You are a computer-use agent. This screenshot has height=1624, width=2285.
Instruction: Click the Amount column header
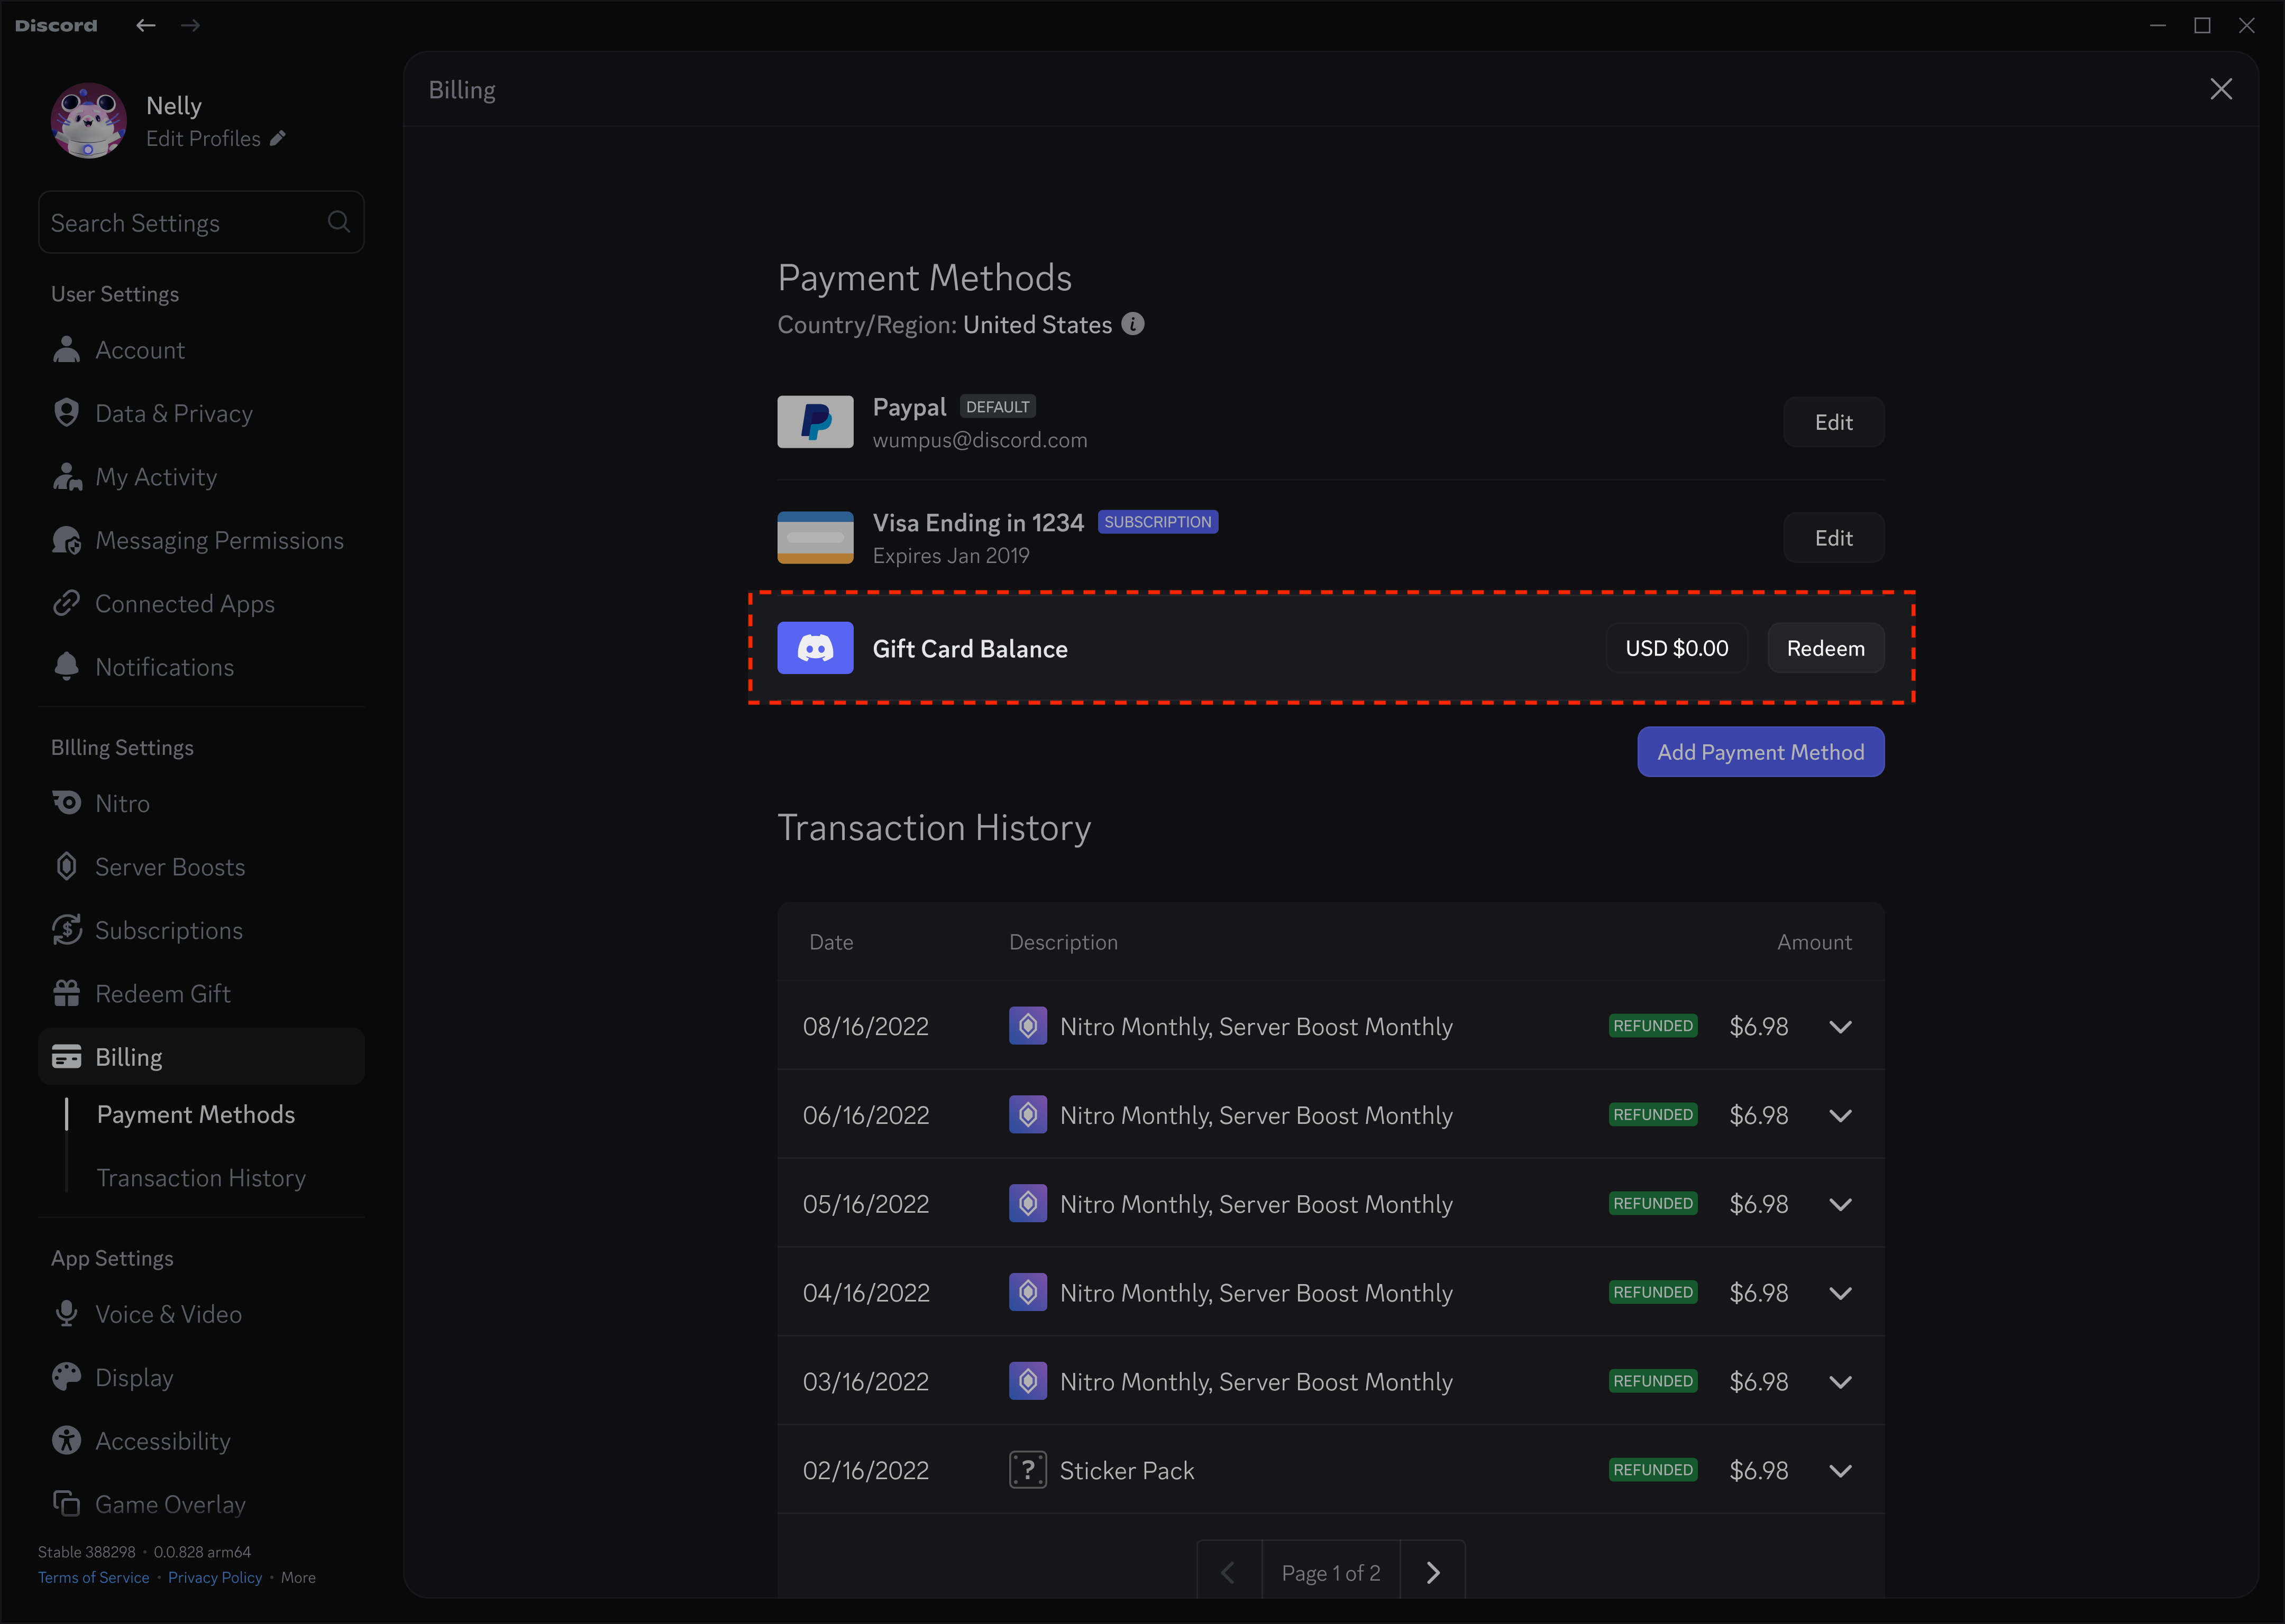click(x=1814, y=942)
